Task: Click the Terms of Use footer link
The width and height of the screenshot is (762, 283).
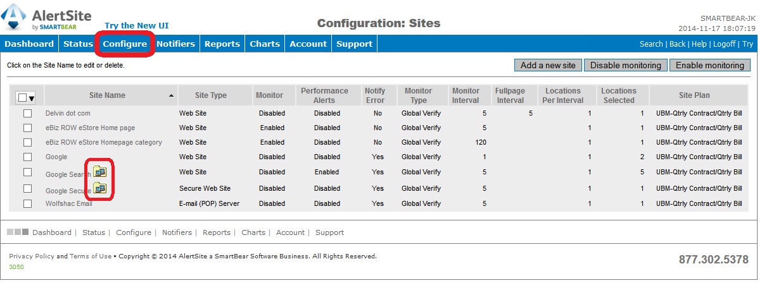Action: pos(91,256)
